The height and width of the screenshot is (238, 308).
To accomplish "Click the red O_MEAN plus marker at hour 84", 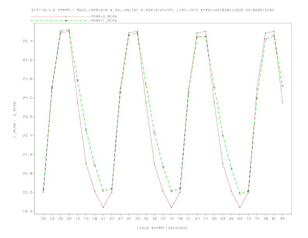I will [282, 102].
